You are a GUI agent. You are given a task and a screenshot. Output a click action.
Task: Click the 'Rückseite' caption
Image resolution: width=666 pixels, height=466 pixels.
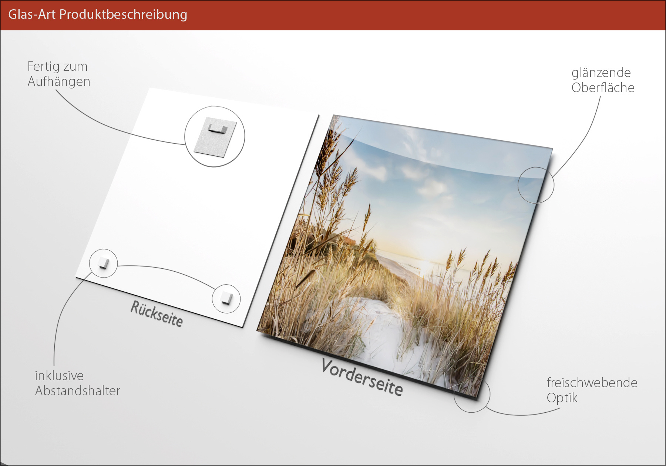[157, 314]
